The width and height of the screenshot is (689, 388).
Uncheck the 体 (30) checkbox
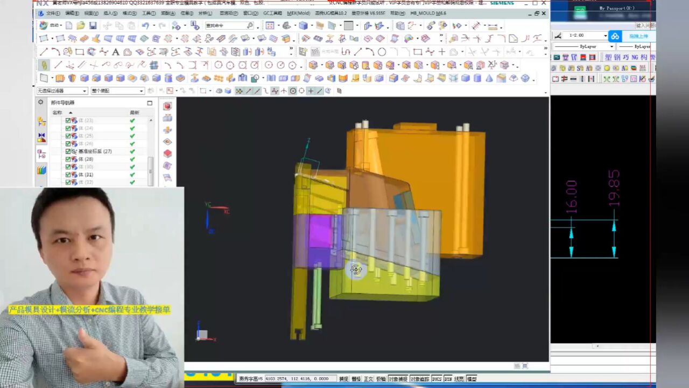pyautogui.click(x=68, y=167)
